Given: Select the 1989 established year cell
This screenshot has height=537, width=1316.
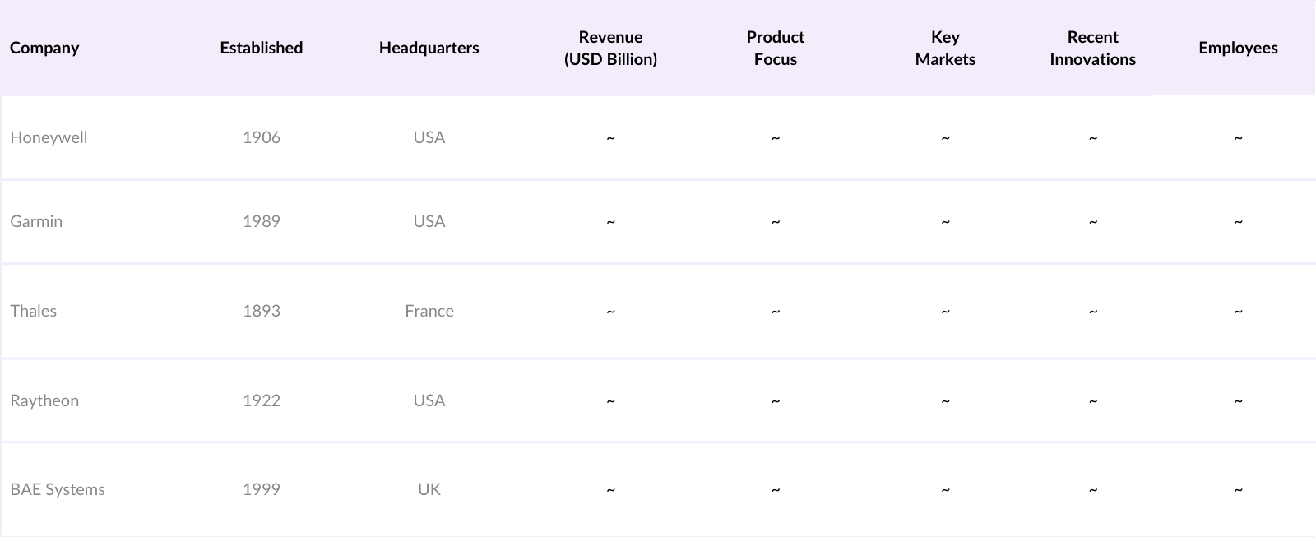Looking at the screenshot, I should click(261, 221).
